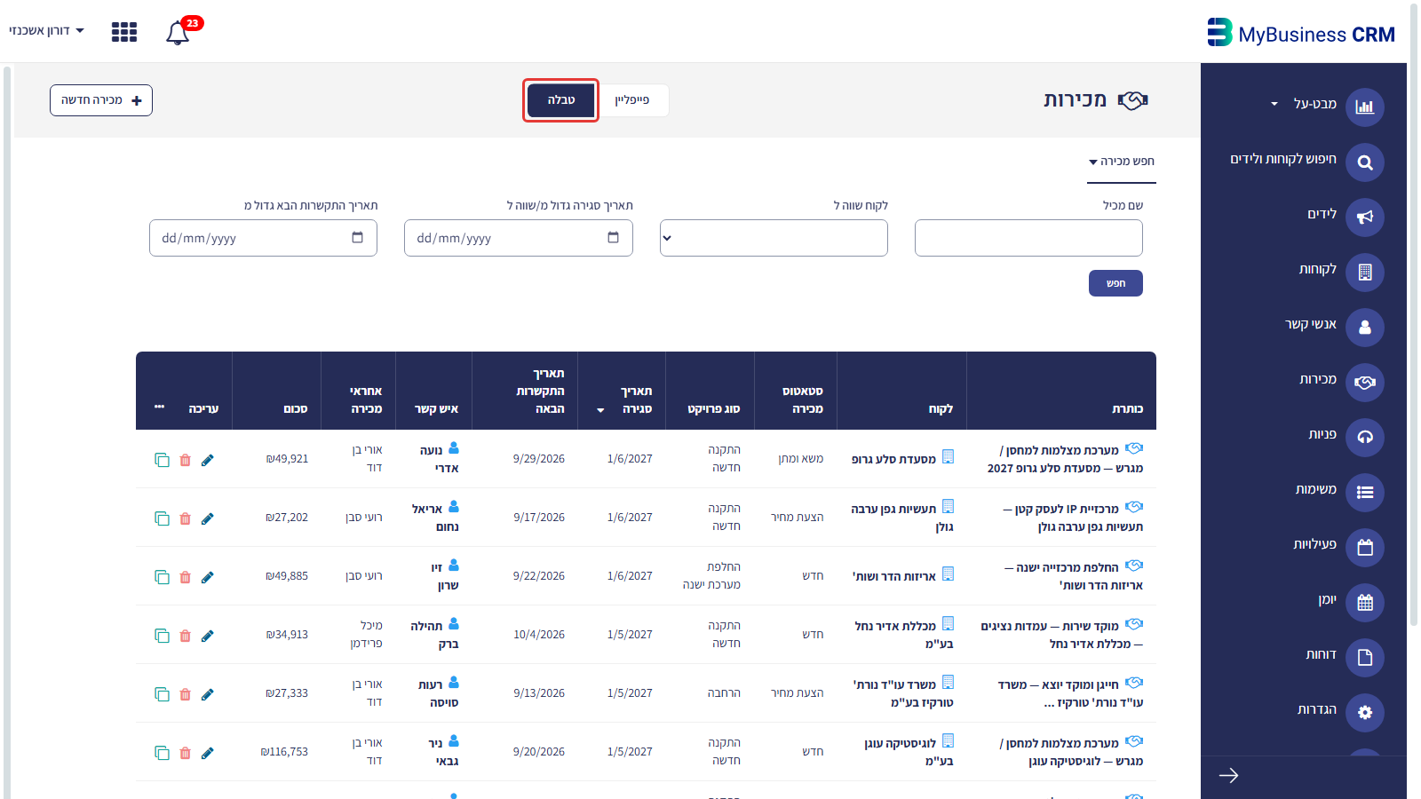Open the לקוח שווה ל customer dropdown
Screen dimensions: 1421x799
click(774, 238)
